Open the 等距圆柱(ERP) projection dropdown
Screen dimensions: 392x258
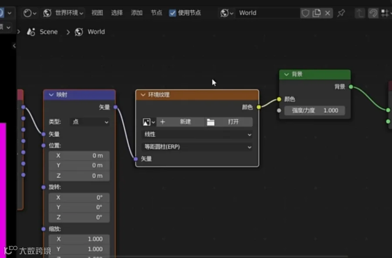click(197, 147)
